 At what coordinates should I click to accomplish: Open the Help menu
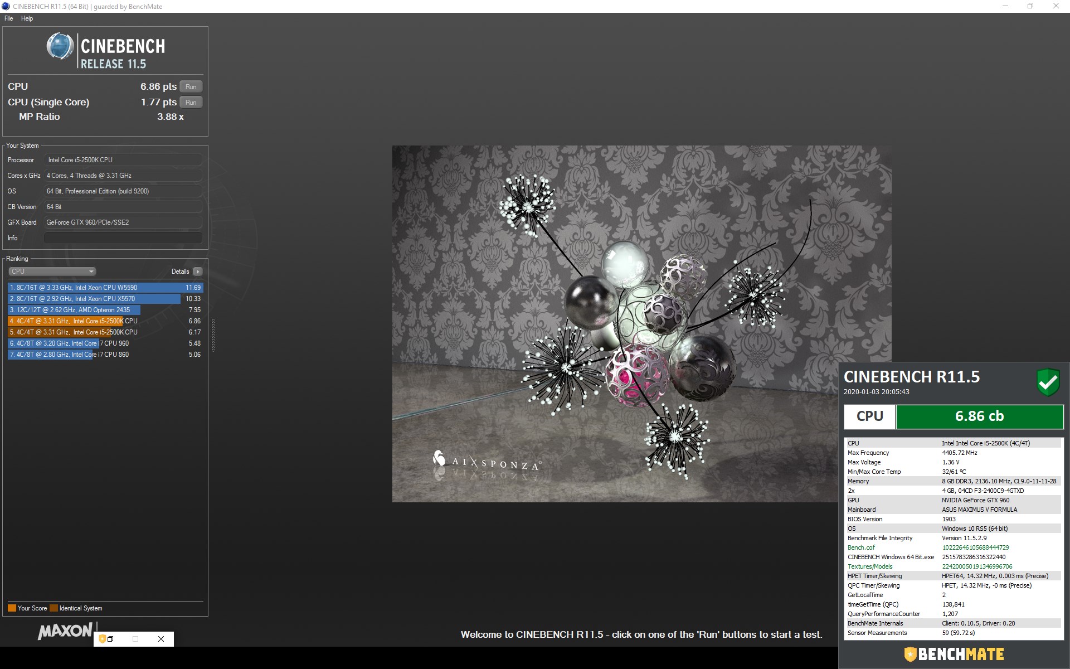(27, 18)
